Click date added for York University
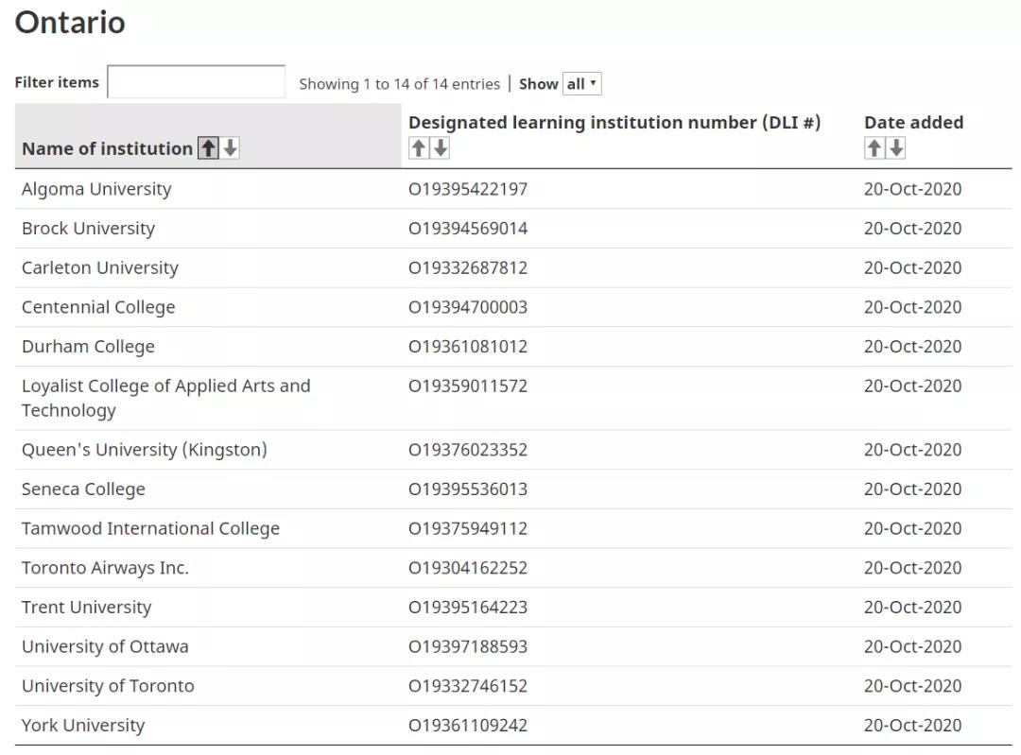The width and height of the screenshot is (1021, 755). [x=913, y=726]
